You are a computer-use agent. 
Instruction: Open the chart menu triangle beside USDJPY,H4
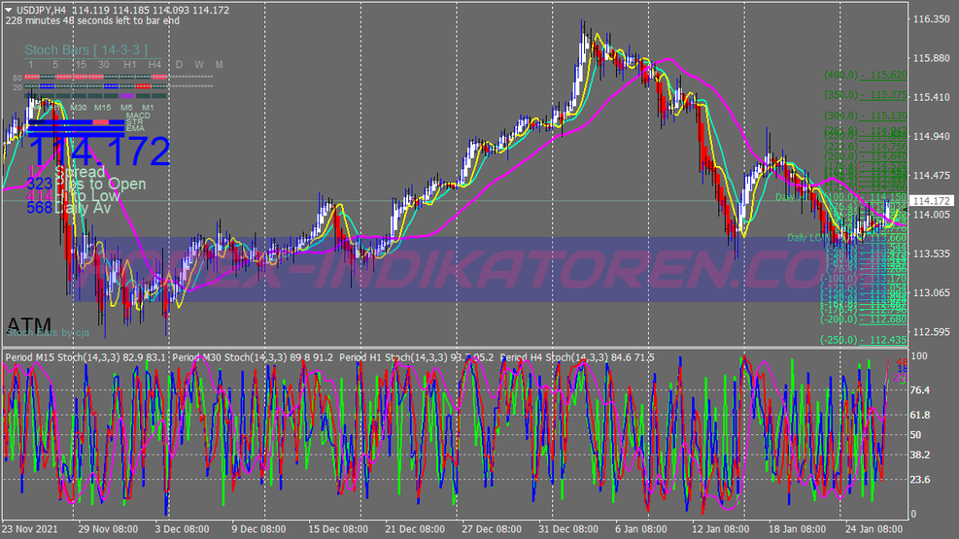[9, 10]
